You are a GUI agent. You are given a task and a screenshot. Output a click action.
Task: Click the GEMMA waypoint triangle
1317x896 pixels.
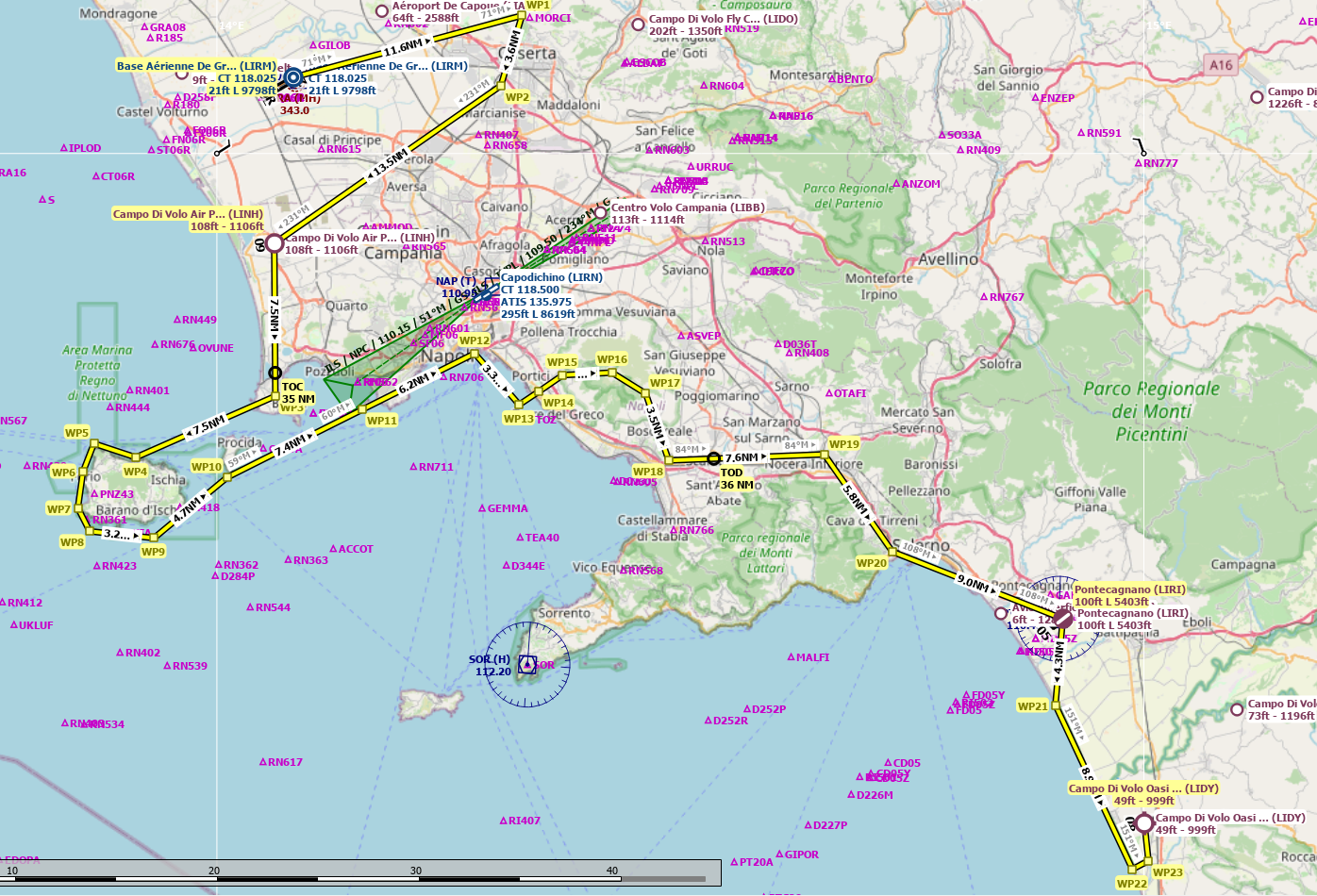coord(482,508)
